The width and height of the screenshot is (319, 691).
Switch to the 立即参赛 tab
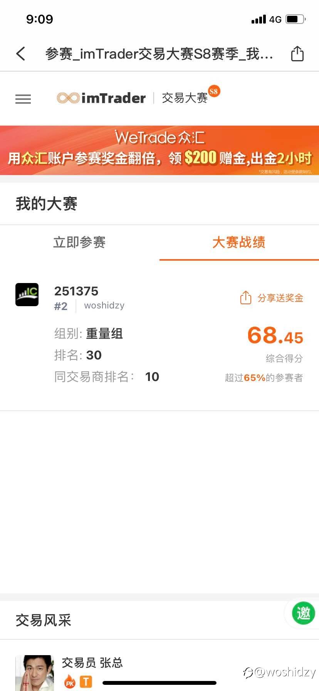[79, 243]
